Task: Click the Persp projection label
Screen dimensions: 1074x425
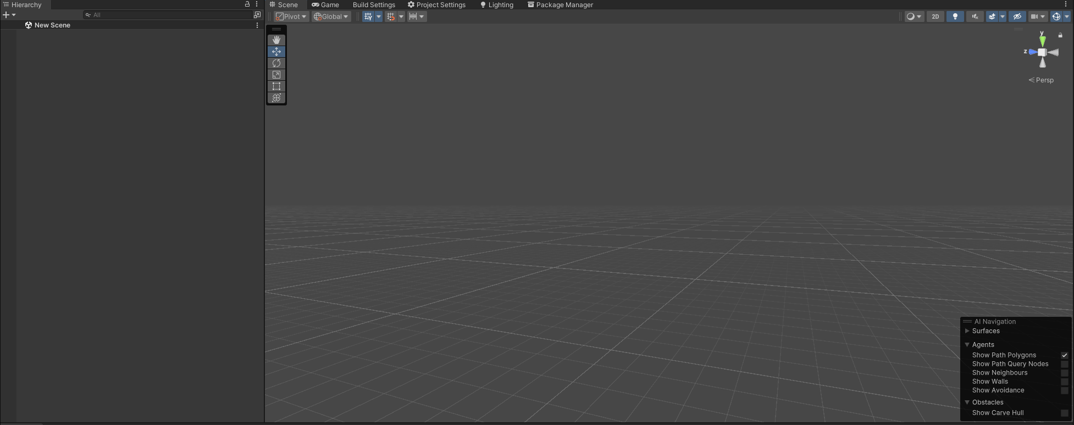Action: pos(1042,80)
